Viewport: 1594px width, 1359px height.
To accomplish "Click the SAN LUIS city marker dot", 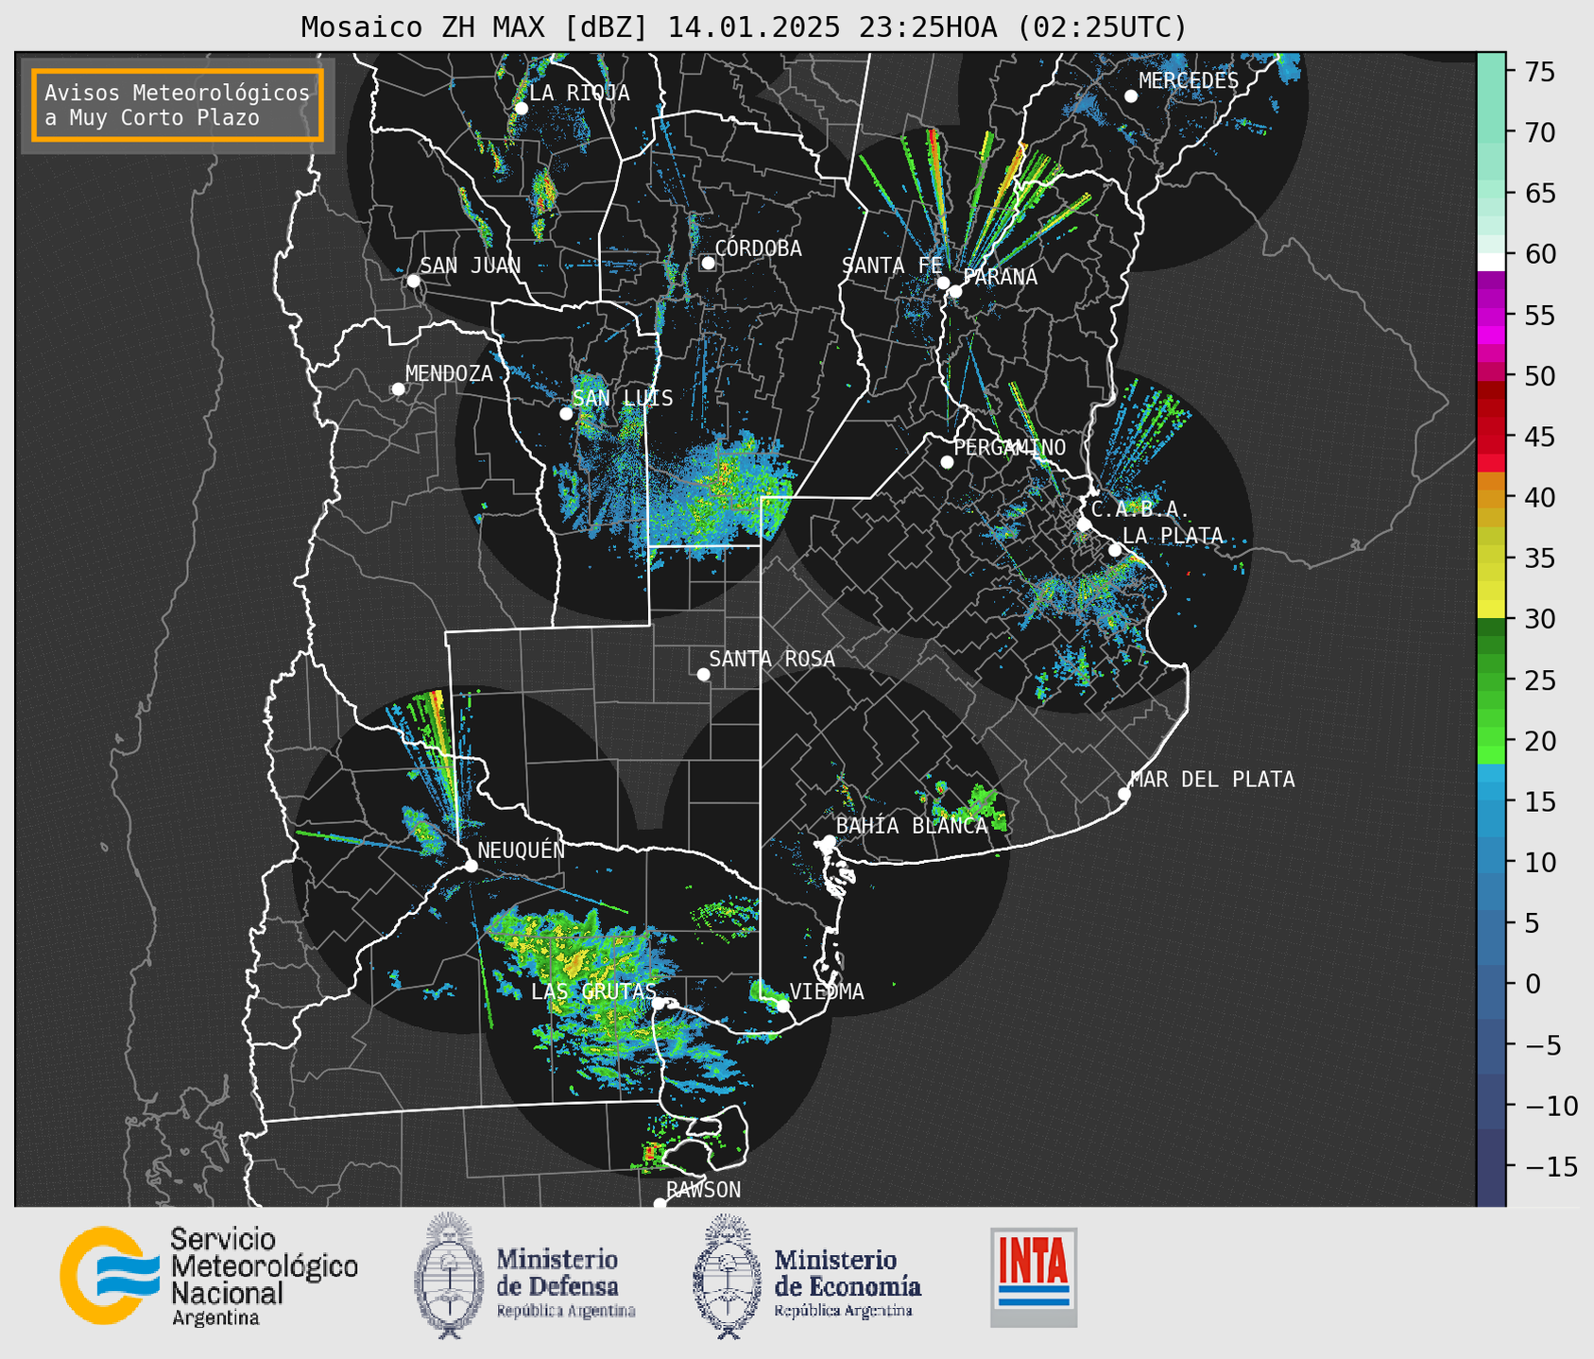I will [x=566, y=414].
